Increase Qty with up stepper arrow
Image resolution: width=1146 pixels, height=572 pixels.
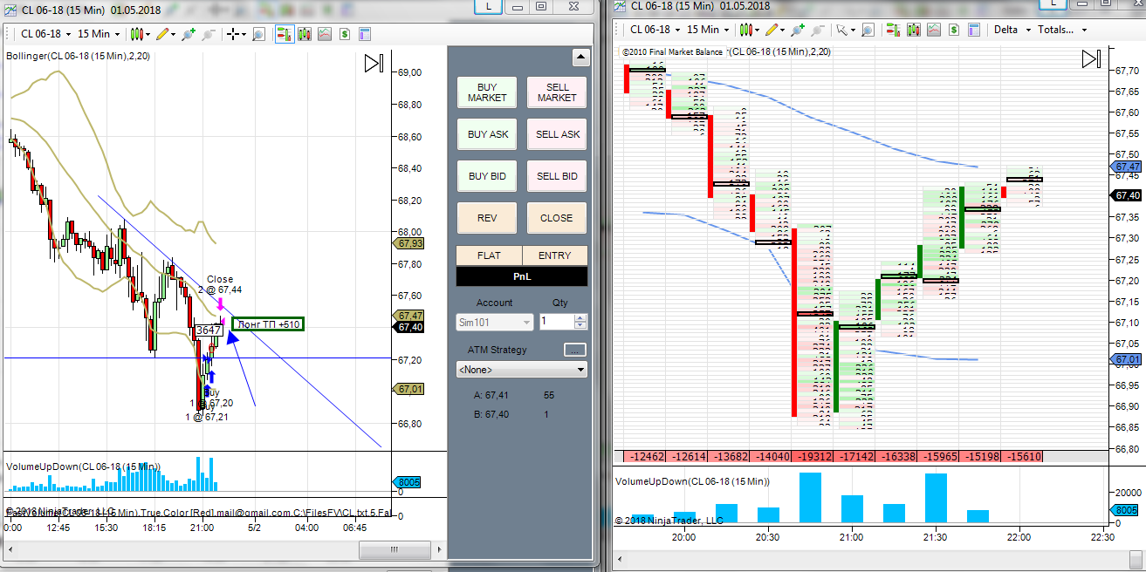(x=582, y=318)
